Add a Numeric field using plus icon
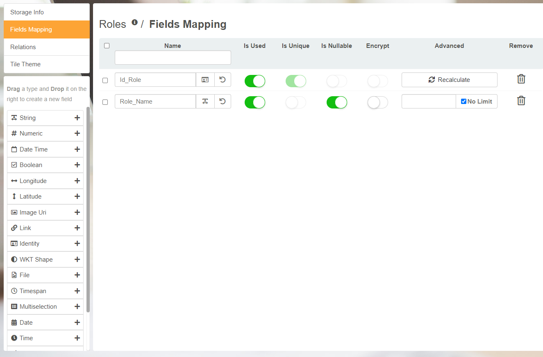This screenshot has width=543, height=357. (77, 133)
